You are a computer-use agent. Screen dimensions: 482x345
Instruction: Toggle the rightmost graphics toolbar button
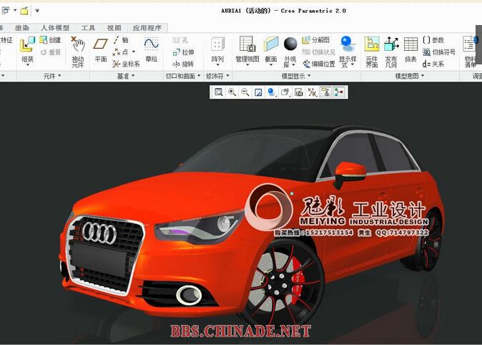[338, 92]
